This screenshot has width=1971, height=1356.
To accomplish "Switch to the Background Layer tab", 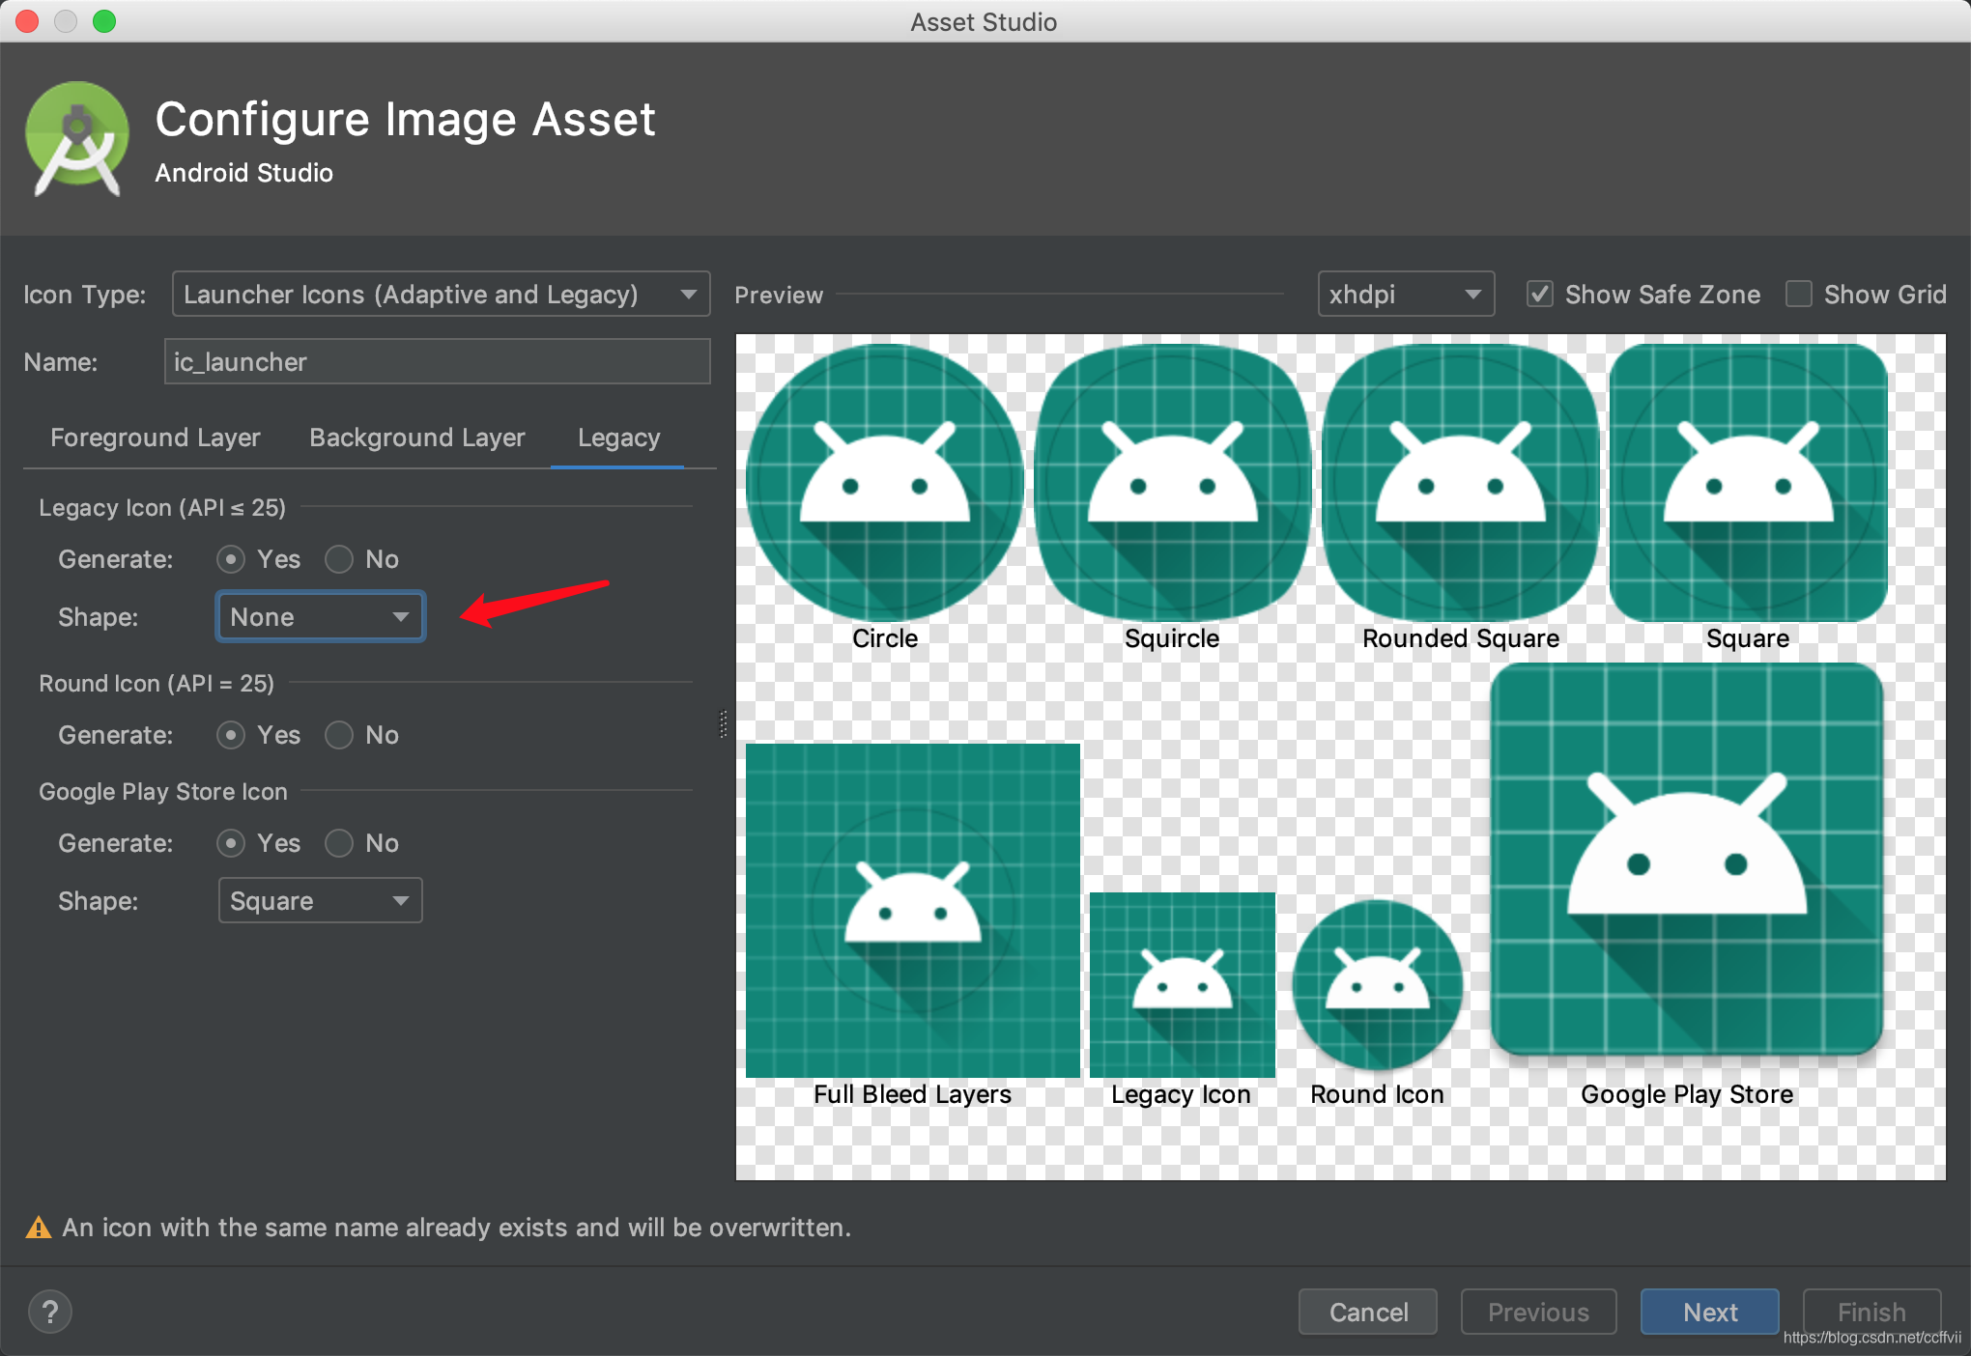I will click(x=417, y=438).
